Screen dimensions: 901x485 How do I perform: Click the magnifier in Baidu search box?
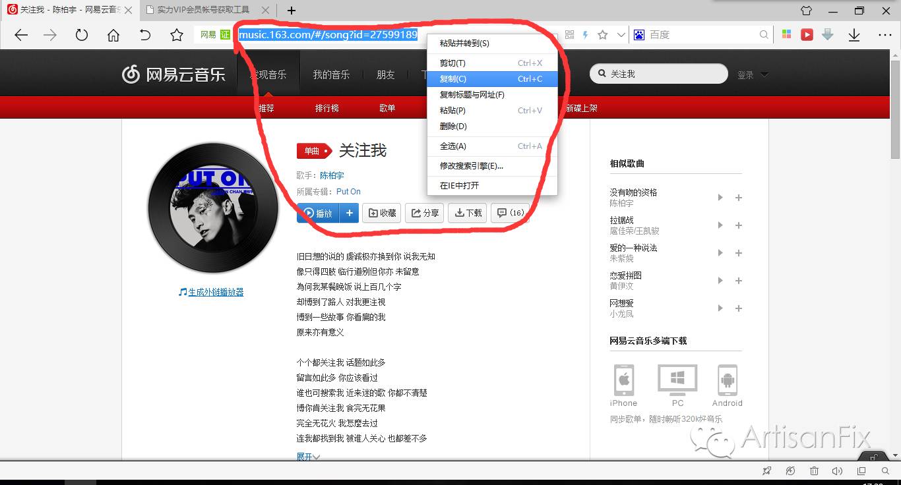click(x=764, y=35)
